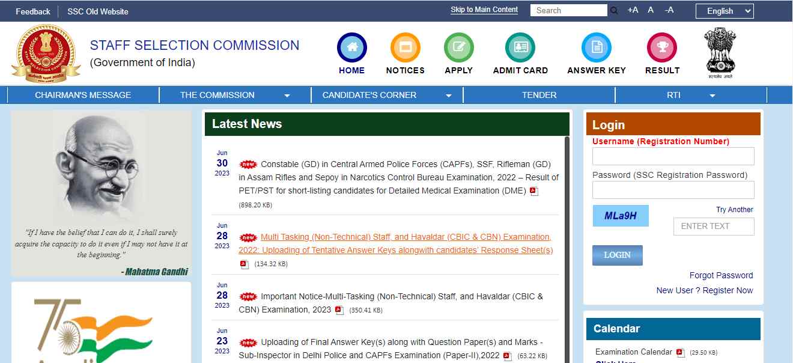Image resolution: width=793 pixels, height=363 pixels.
Task: Click Skip to Main Content link
Action: click(484, 10)
